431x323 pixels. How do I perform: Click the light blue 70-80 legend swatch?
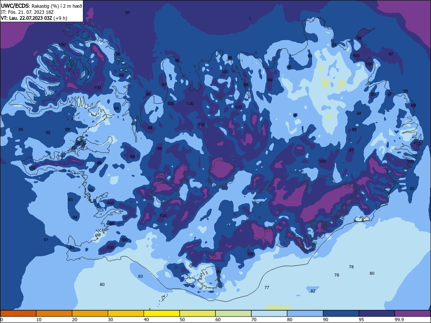coord(269,314)
